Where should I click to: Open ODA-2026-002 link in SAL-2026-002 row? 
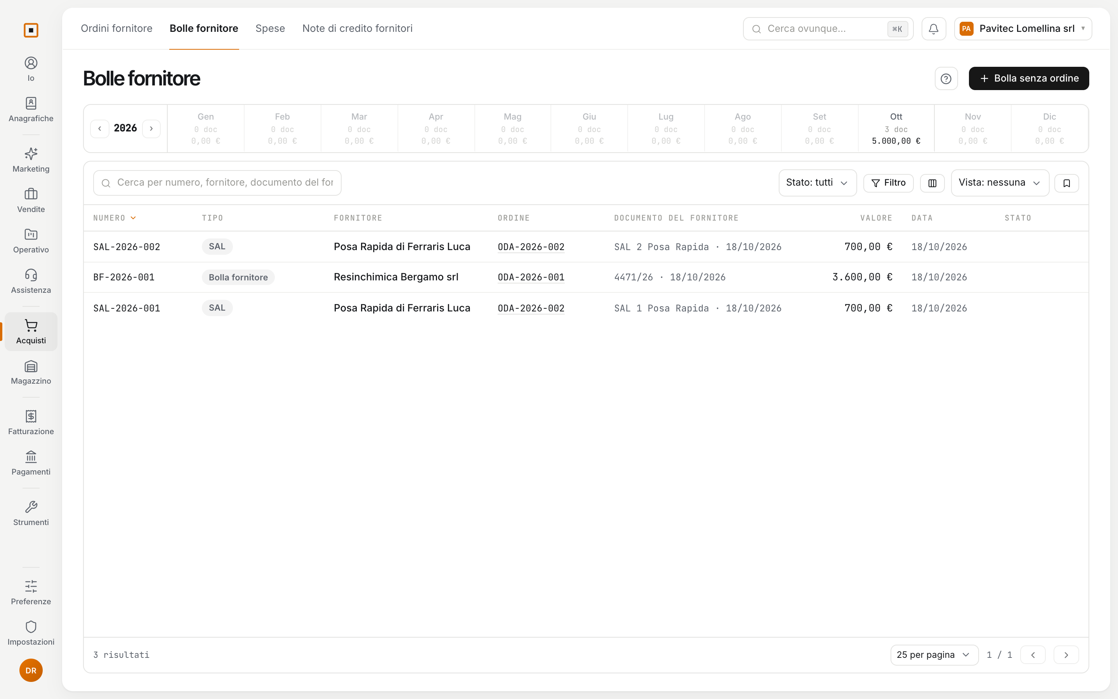[531, 247]
